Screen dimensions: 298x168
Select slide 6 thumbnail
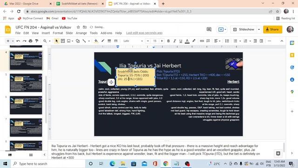coord(26,105)
